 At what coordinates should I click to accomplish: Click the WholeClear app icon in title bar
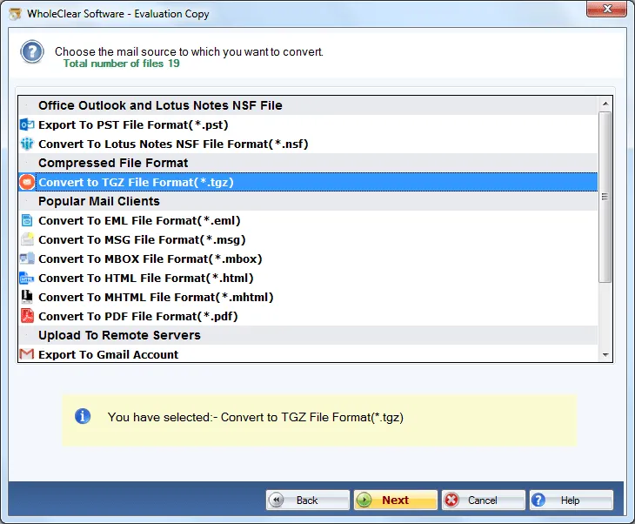16,14
